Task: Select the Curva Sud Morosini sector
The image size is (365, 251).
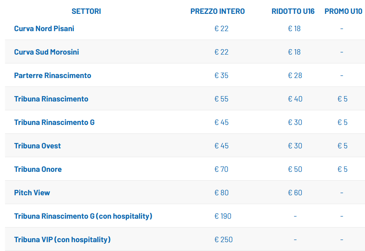Action: click(47, 52)
